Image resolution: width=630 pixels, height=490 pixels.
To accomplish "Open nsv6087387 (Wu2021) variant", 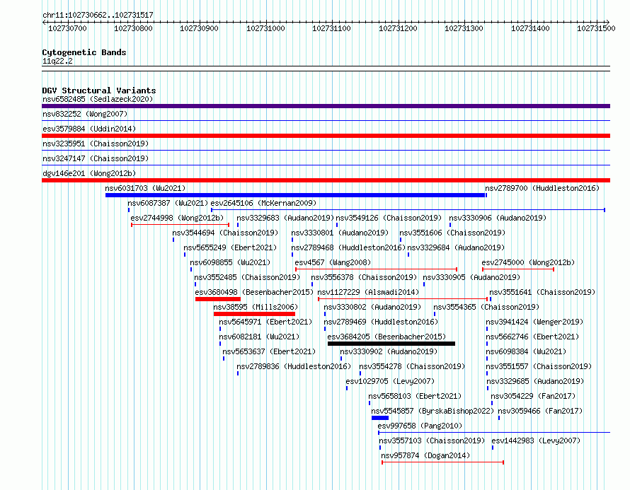I will pyautogui.click(x=168, y=203).
